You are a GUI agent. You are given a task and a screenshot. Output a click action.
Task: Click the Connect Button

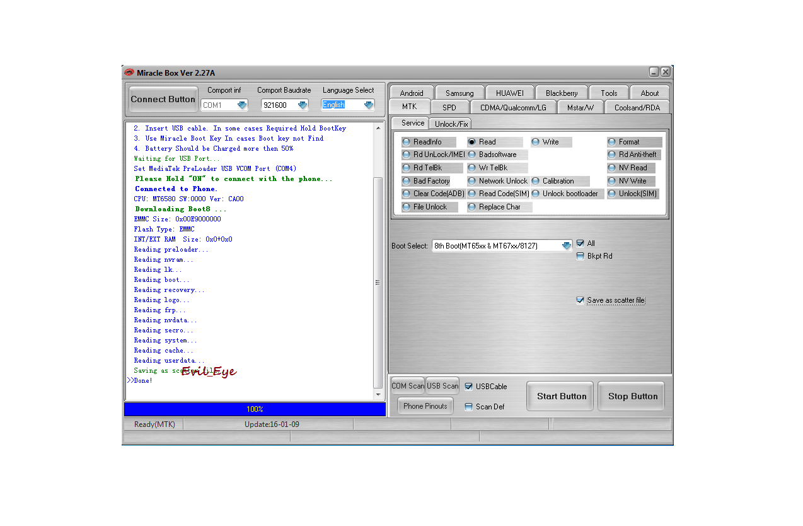(x=163, y=99)
